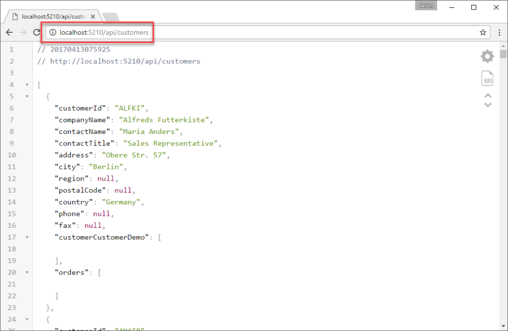Click the collapse-all up chevron icon
Viewport: 508px width, 331px height.
[488, 96]
